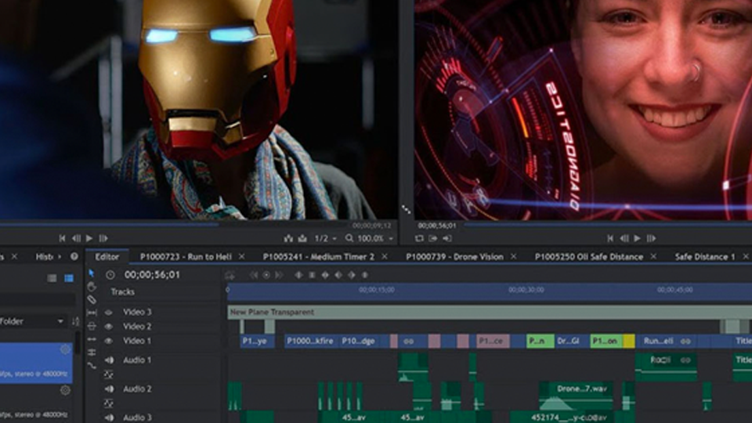Toggle visibility of Video 1 track
This screenshot has height=423, width=752.
[109, 341]
